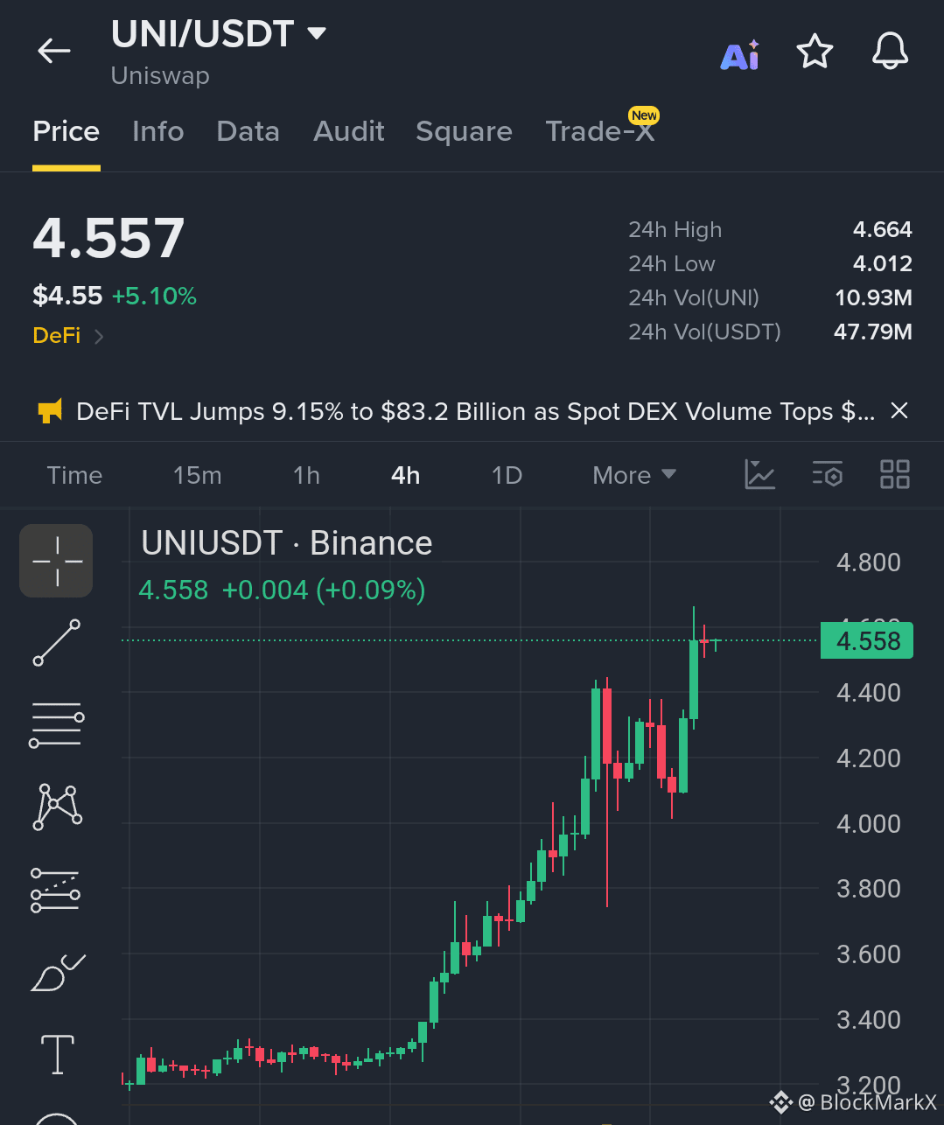The width and height of the screenshot is (944, 1125).
Task: Select the XABCD pattern tool
Action: point(57,807)
